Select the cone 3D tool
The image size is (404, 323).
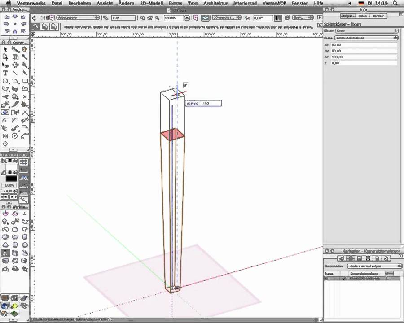point(5,245)
